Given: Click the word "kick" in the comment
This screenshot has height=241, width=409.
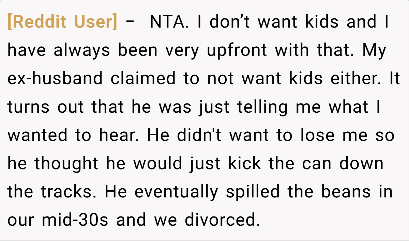Looking at the screenshot, I should [x=244, y=164].
